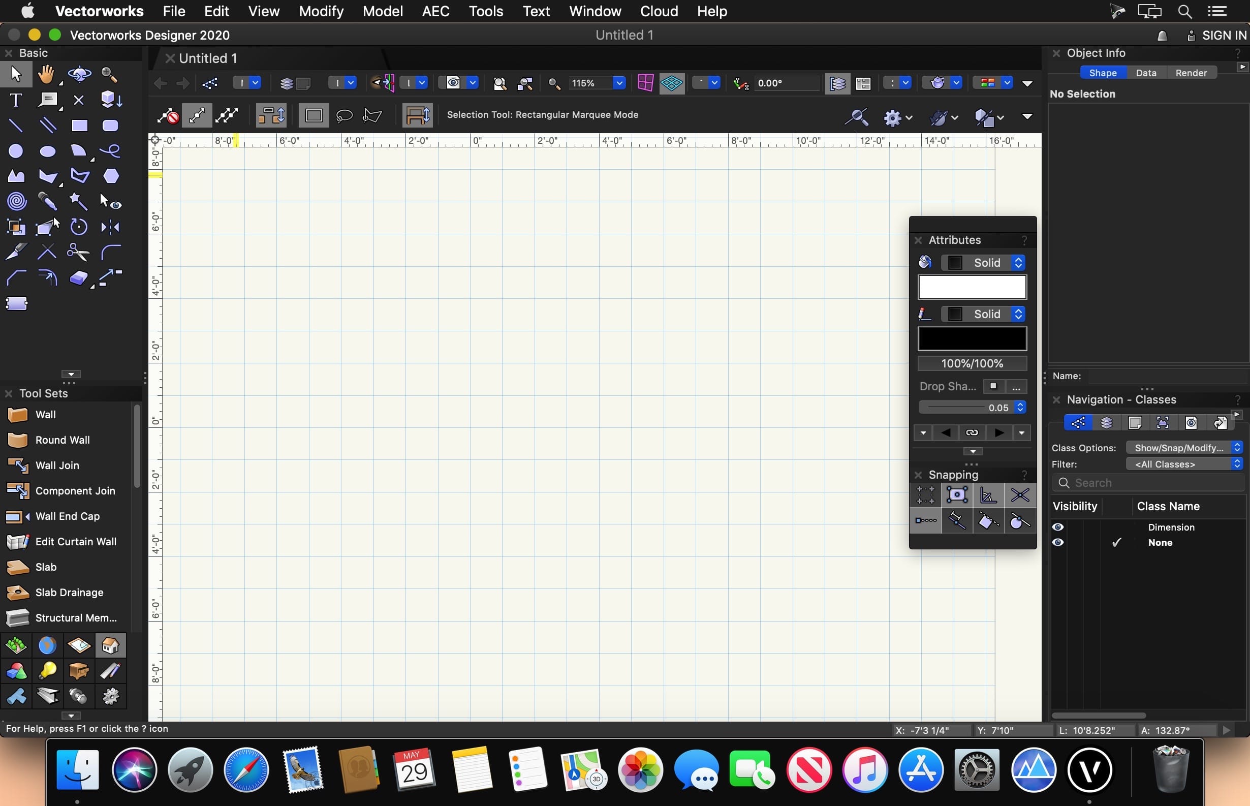Click the class Search field
Screen dimensions: 1250x806
pyautogui.click(x=1148, y=483)
